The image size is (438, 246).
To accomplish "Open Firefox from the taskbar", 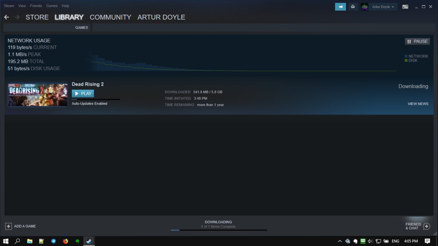I will click(x=65, y=241).
